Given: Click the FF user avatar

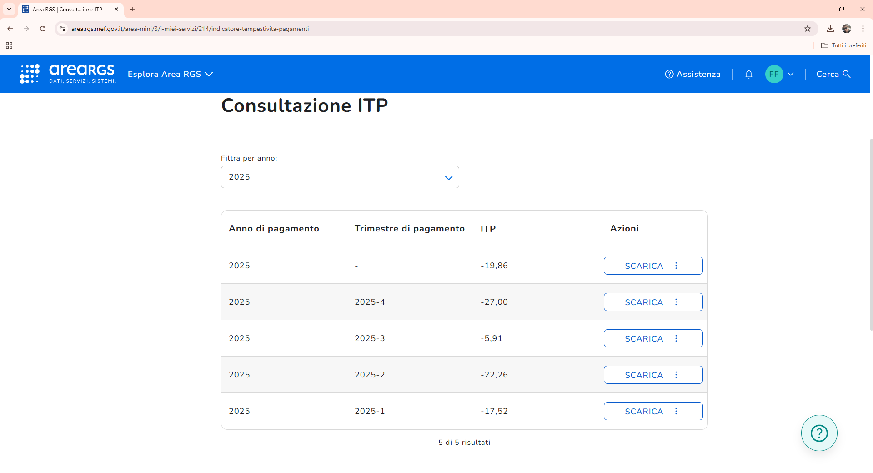Looking at the screenshot, I should [774, 74].
